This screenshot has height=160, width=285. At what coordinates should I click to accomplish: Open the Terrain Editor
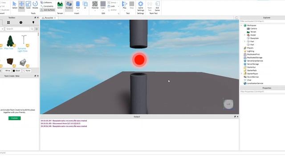click(60, 5)
